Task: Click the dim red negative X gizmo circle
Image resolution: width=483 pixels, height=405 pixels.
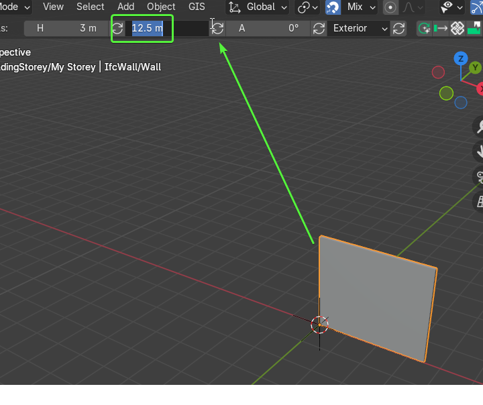Action: pos(438,72)
